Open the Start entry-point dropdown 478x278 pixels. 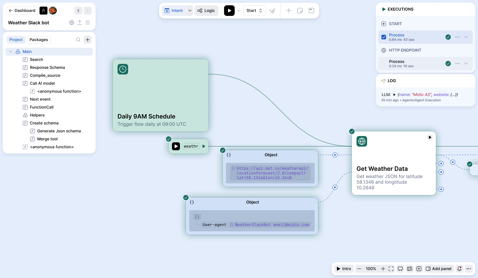point(254,11)
